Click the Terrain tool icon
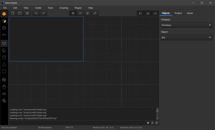 click(x=4, y=35)
